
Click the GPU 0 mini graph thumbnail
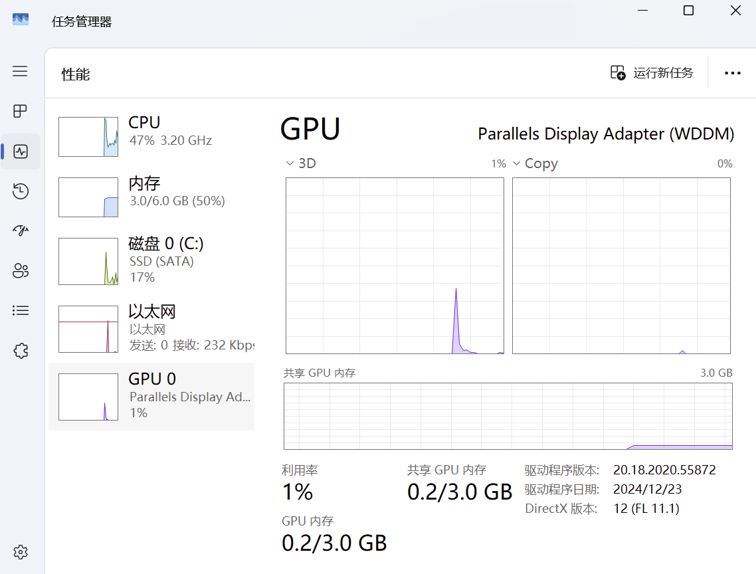(x=88, y=397)
